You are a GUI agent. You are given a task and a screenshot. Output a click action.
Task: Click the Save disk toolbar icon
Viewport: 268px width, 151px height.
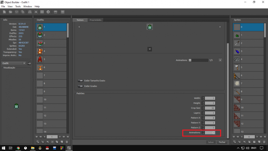(x=17, y=12)
